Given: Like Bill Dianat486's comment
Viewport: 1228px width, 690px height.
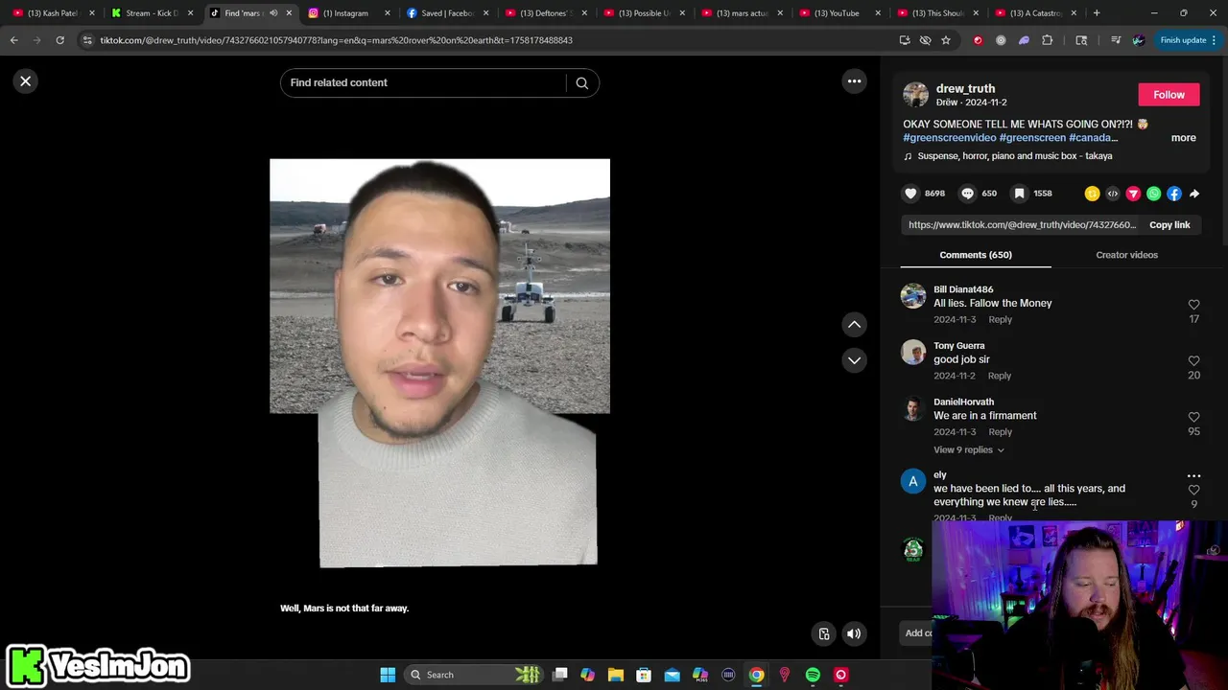Looking at the screenshot, I should [x=1193, y=305].
